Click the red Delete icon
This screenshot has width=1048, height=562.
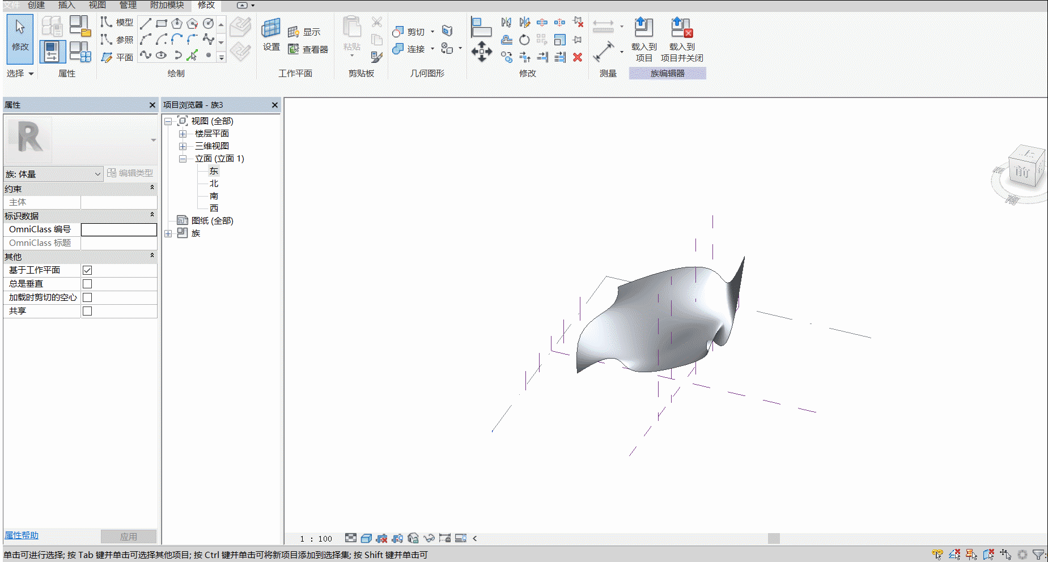click(x=578, y=57)
